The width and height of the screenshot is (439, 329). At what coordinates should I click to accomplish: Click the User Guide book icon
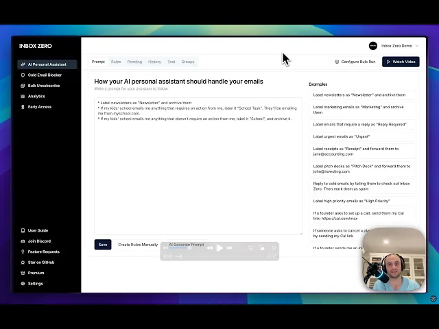pos(23,230)
